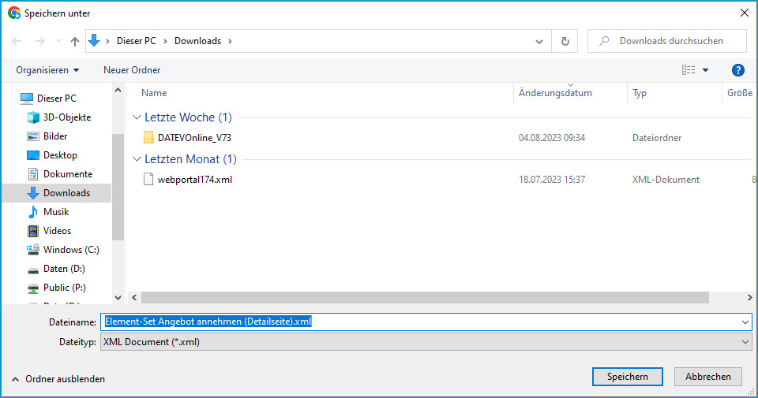Expand the view options dropdown arrow
The width and height of the screenshot is (758, 398).
point(705,70)
